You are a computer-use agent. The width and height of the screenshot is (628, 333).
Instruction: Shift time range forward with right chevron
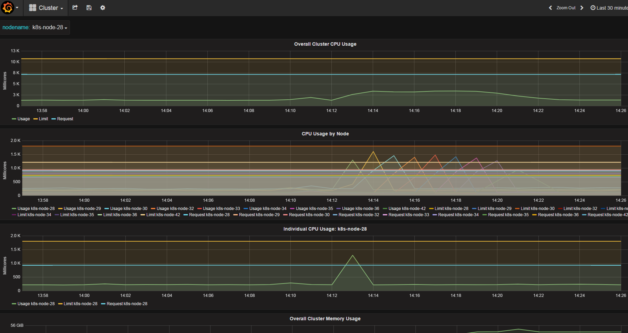click(581, 8)
